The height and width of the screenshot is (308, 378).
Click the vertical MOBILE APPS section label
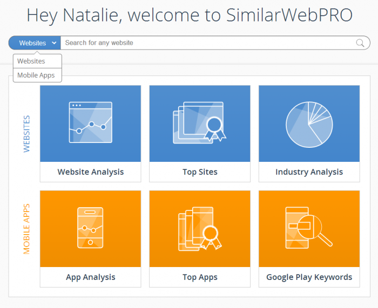[x=26, y=229]
